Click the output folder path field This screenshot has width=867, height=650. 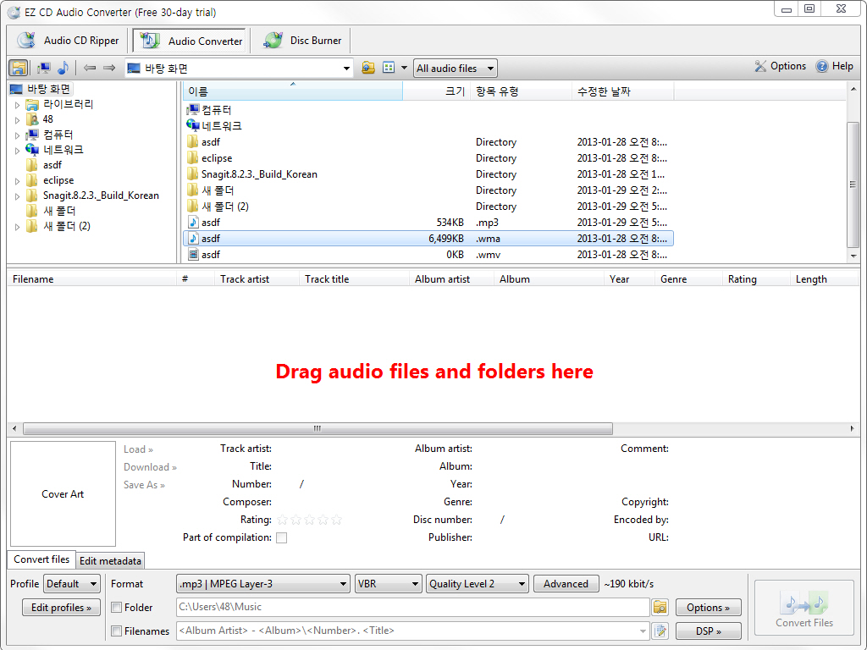412,607
